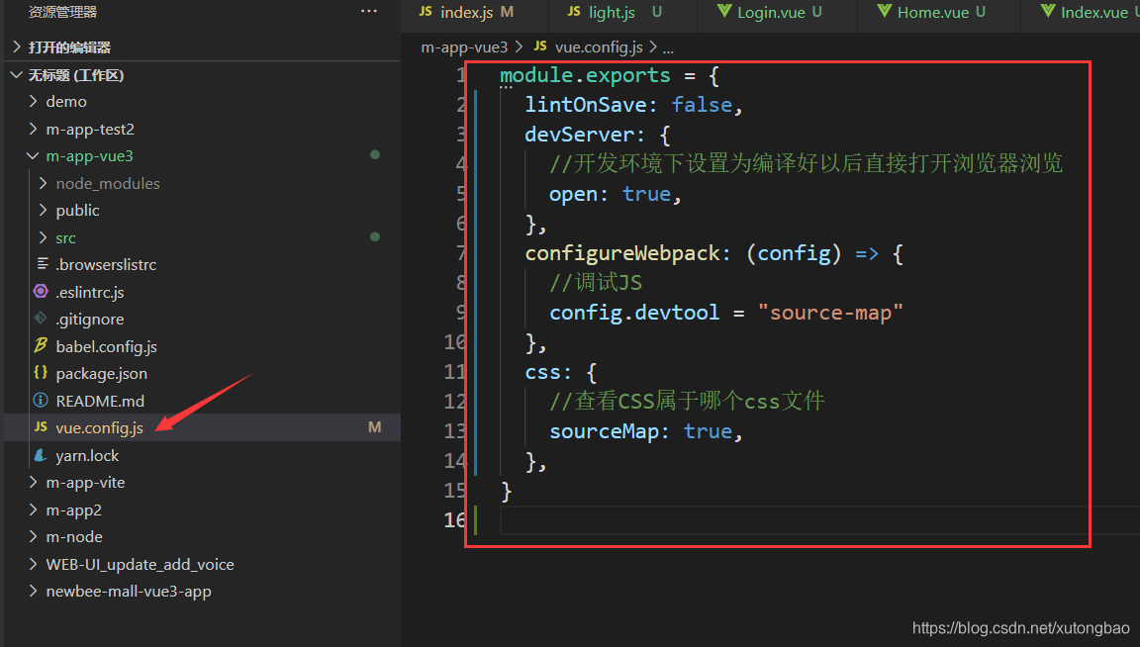
Task: Expand the m-app-test2 folder
Action: [x=33, y=129]
